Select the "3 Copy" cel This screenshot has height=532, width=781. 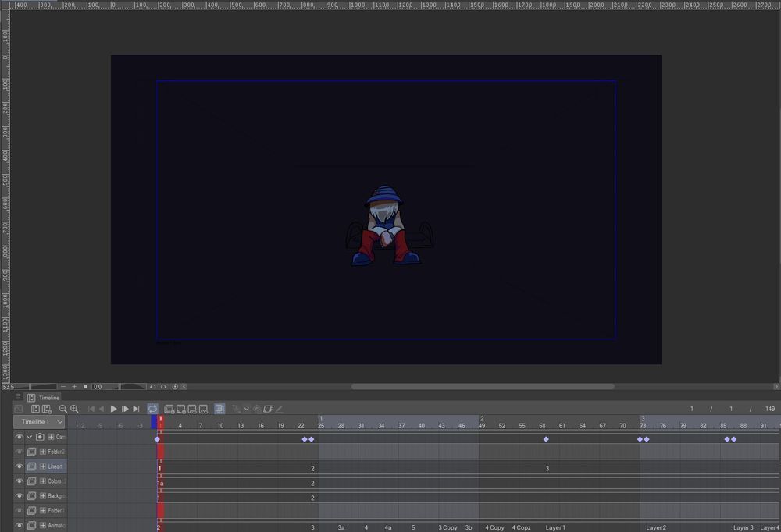click(448, 527)
